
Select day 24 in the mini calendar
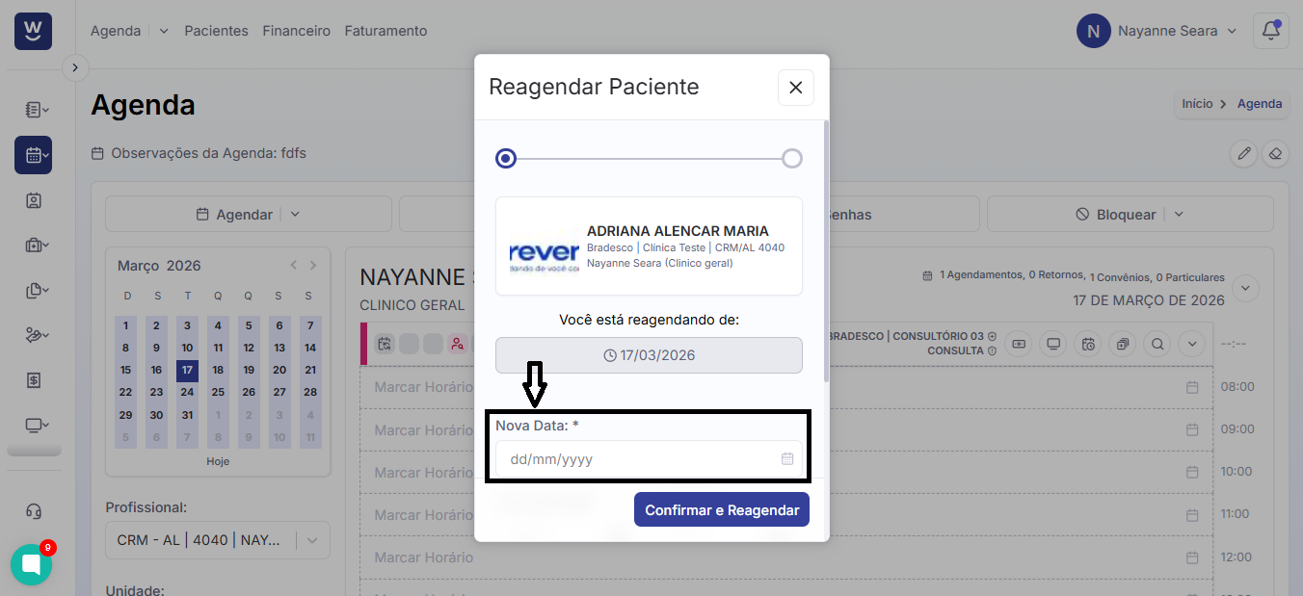(x=187, y=392)
